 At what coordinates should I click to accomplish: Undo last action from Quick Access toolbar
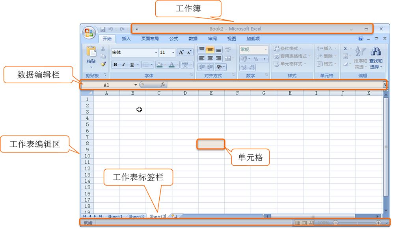coord(110,29)
